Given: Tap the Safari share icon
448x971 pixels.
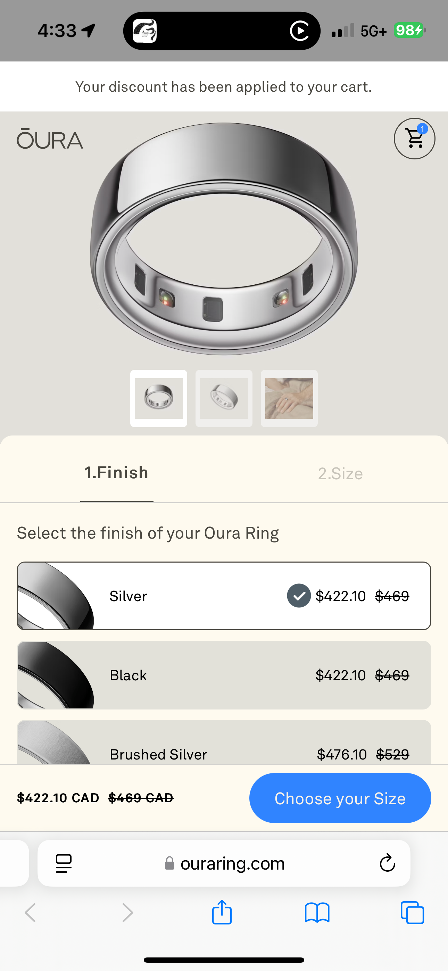Looking at the screenshot, I should [222, 912].
